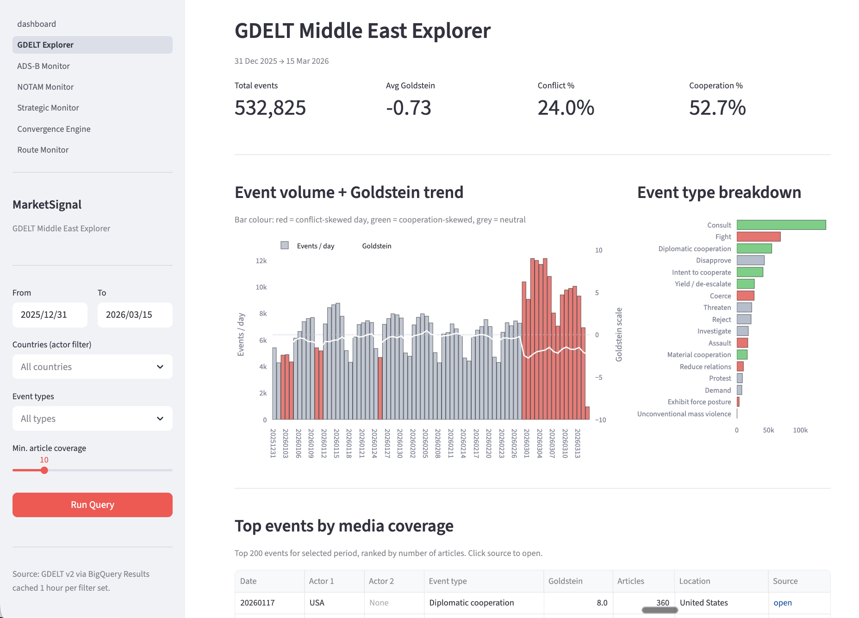Screen dimensions: 859x618
Task: Open the Route Monitor page
Action: click(43, 149)
